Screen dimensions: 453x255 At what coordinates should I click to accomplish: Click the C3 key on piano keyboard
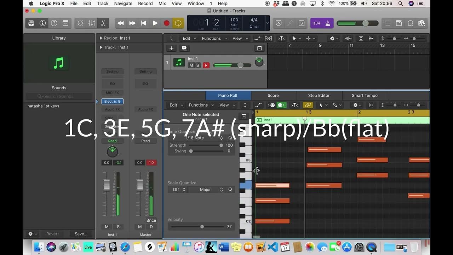coord(246,160)
